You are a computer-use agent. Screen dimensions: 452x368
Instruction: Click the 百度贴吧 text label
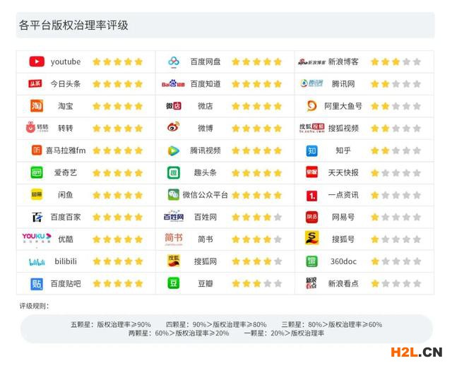tap(66, 284)
